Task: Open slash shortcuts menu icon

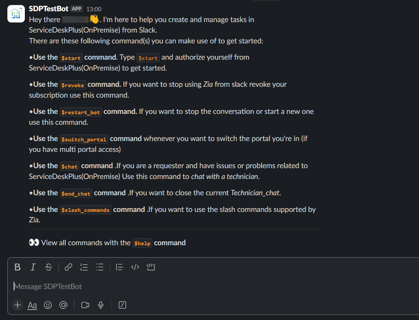Action: (122, 305)
